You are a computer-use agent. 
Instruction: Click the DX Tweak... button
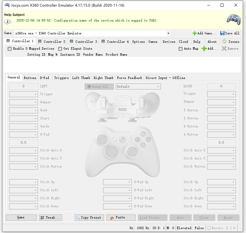[x=51, y=218]
